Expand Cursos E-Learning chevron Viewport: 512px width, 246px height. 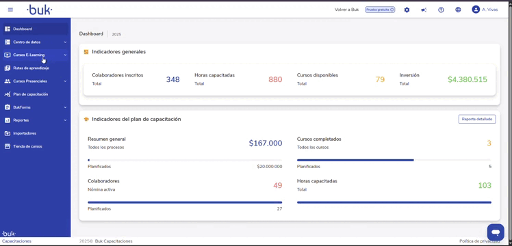coord(65,55)
